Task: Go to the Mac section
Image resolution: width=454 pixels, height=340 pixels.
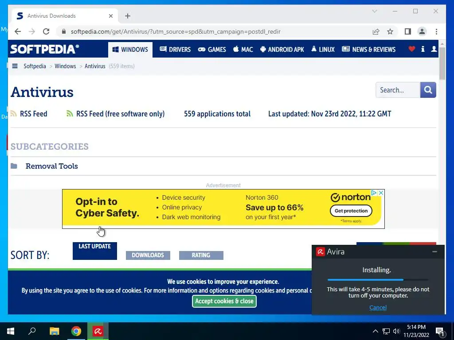Action: (243, 50)
